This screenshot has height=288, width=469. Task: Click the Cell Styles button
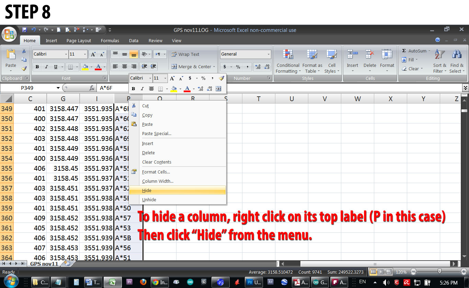point(332,62)
